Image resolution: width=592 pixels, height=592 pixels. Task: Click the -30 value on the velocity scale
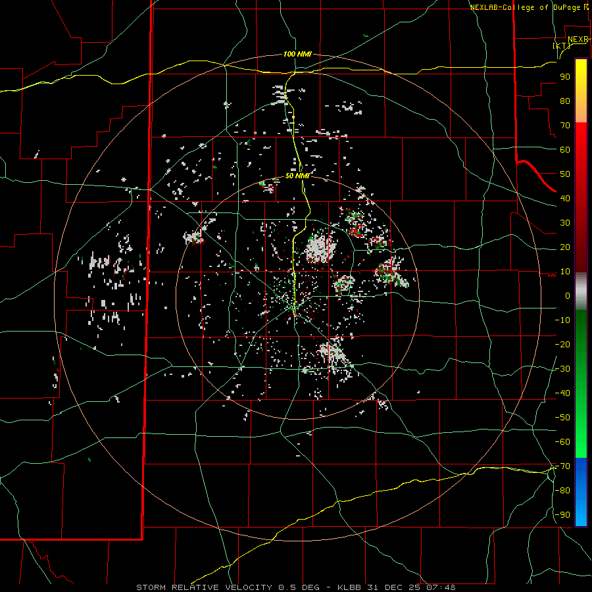point(562,369)
